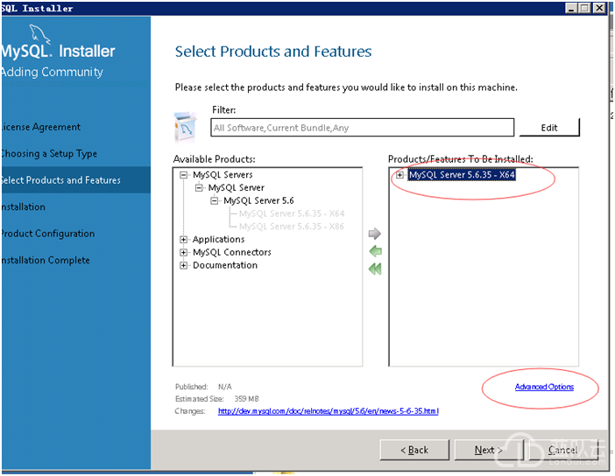Click the green remove-all double arrow
Screen dimensions: 615x476
[x=375, y=269]
